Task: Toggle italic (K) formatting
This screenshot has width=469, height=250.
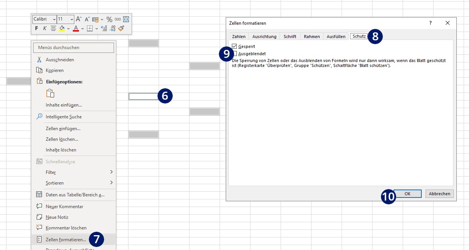Action: tap(45, 29)
